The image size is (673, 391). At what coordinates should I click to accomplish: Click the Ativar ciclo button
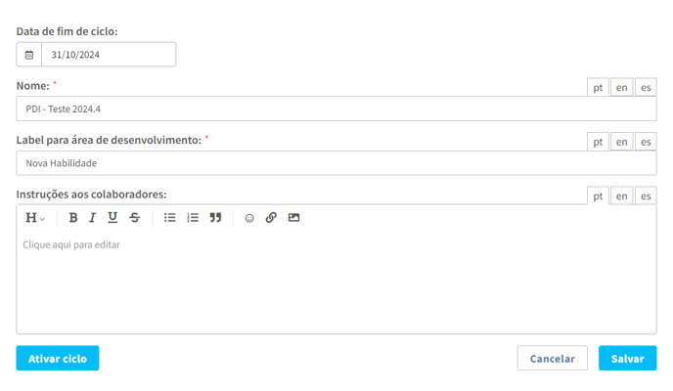point(58,358)
